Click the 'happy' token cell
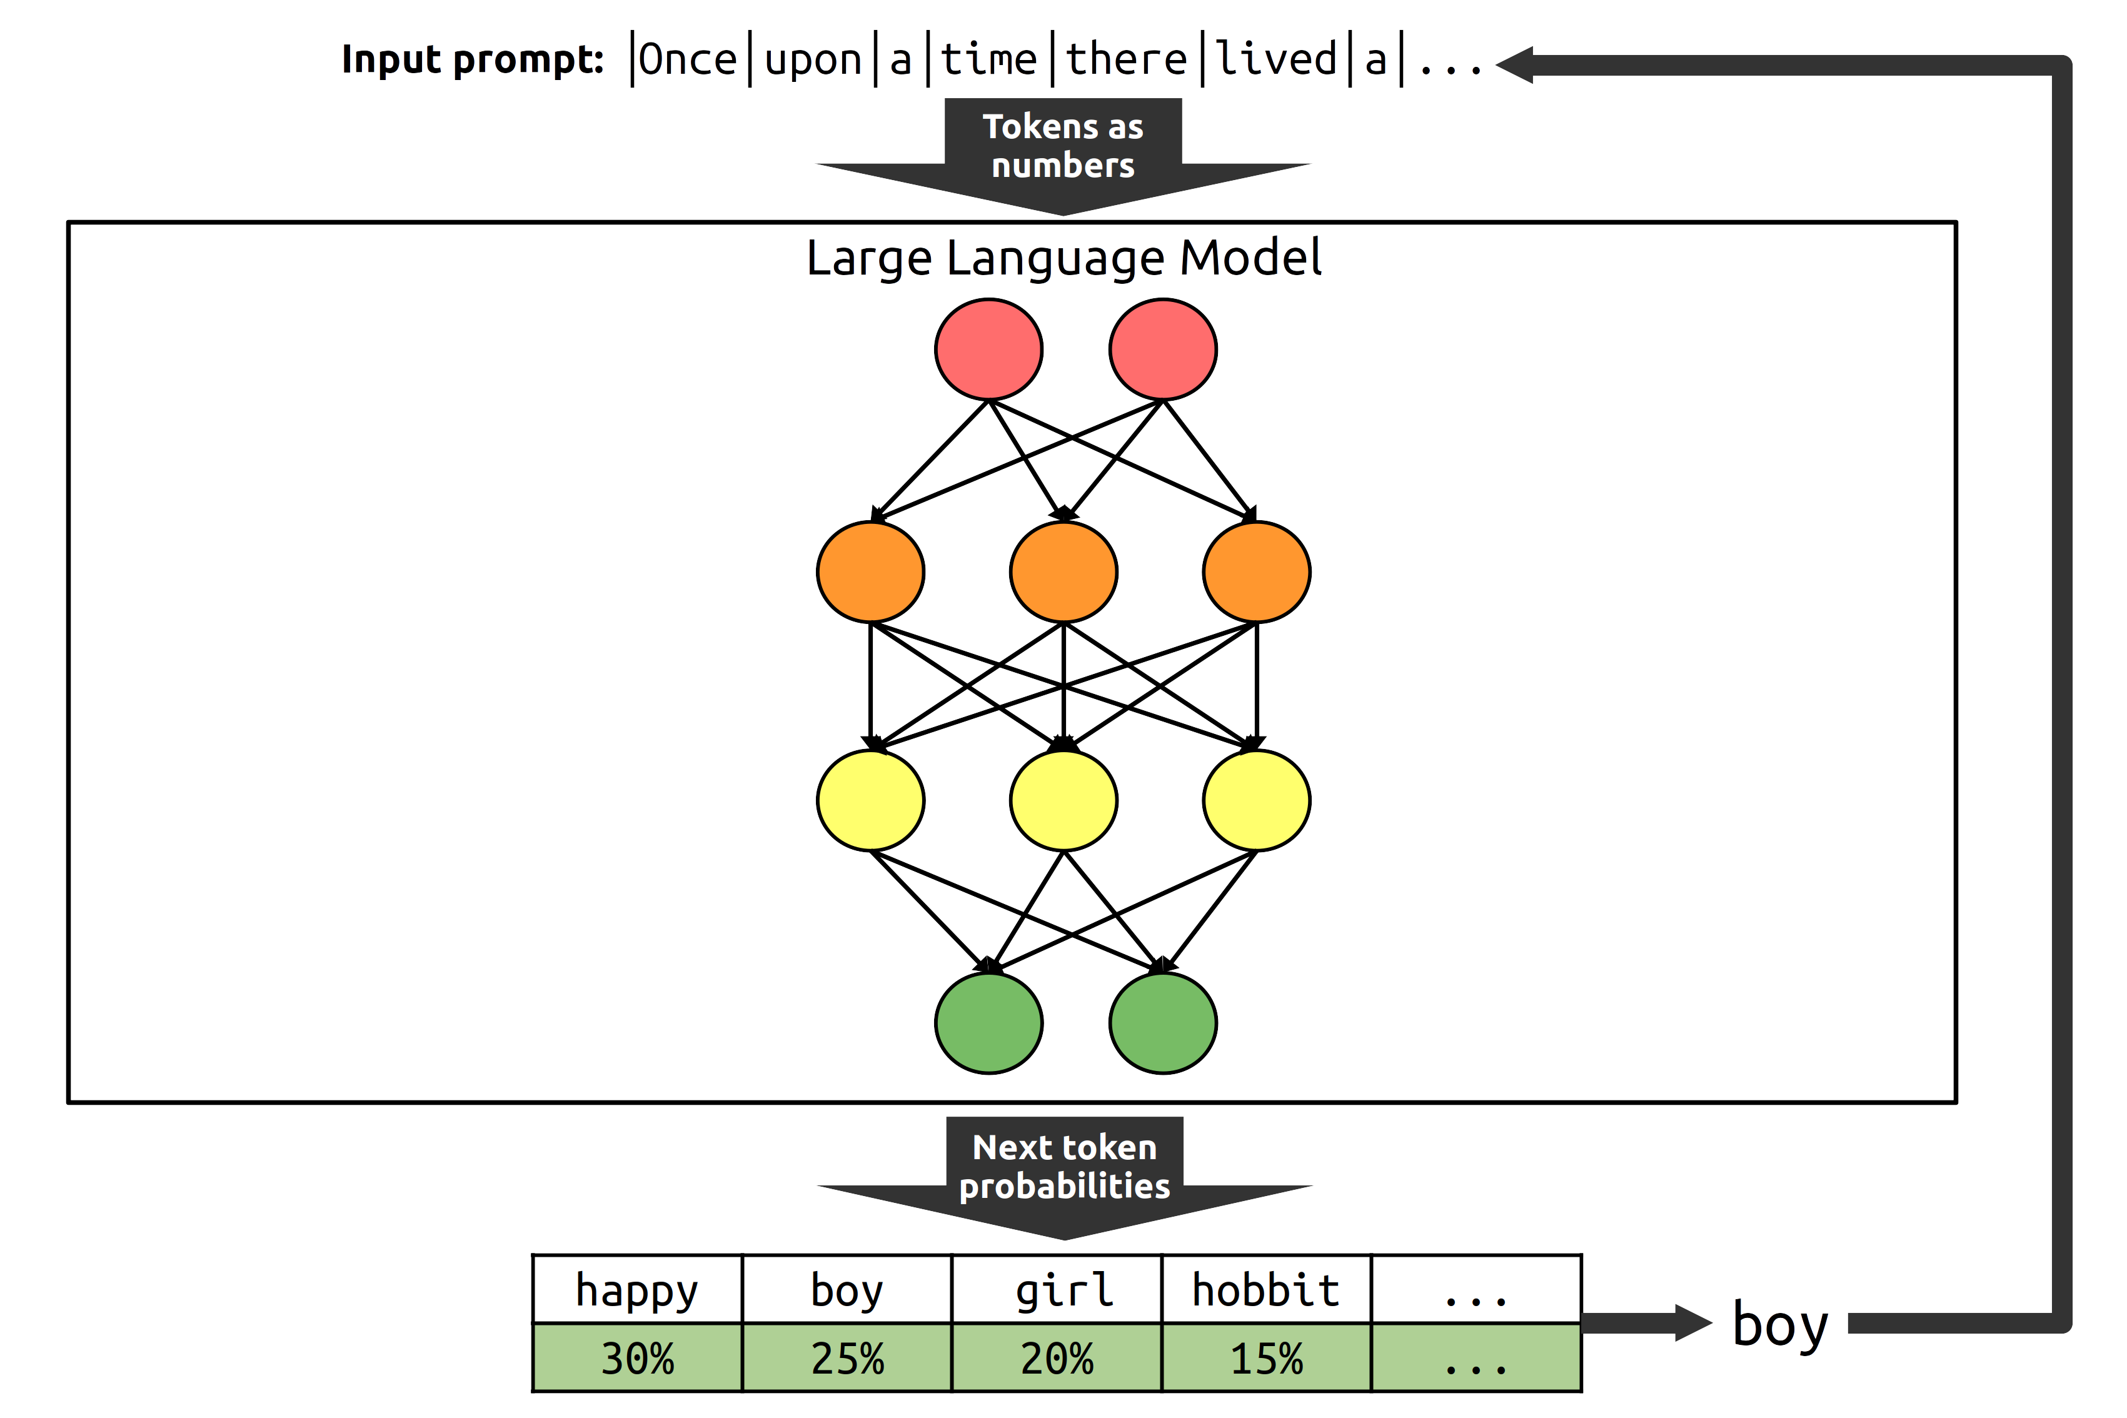2127x1418 pixels. pos(638,1290)
